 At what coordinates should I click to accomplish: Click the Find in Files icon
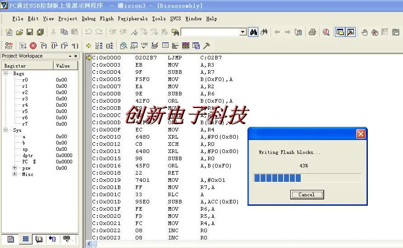175,32
